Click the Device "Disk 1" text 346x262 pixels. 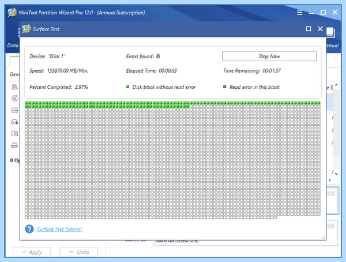click(47, 57)
